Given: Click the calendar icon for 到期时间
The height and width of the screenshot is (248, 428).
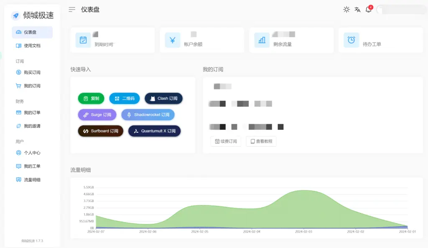Looking at the screenshot, I should [x=83, y=40].
